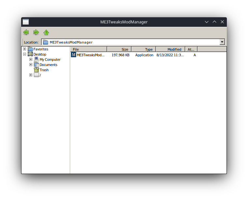Image resolution: width=248 pixels, height=199 pixels.
Task: Sort by the Type column header
Action: 144,49
